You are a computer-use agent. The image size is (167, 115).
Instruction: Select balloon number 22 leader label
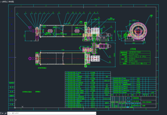tap(104, 27)
